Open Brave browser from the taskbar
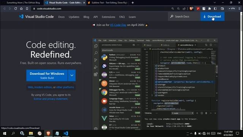 48,134
